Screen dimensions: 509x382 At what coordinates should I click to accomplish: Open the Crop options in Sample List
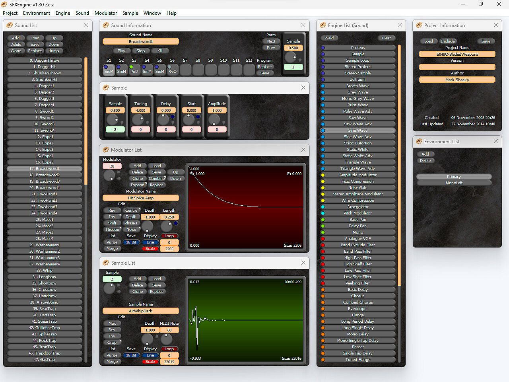[x=112, y=343]
